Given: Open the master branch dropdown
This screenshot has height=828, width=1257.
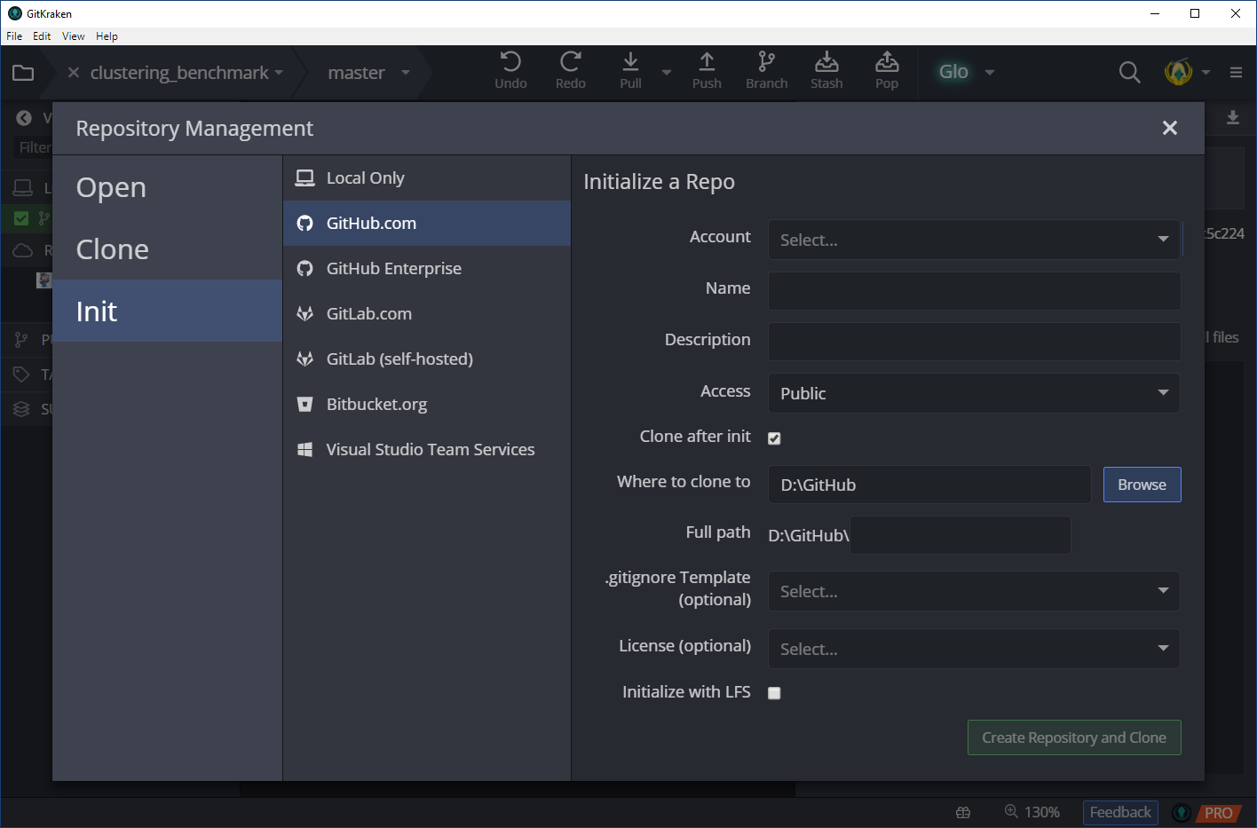Looking at the screenshot, I should (x=368, y=73).
